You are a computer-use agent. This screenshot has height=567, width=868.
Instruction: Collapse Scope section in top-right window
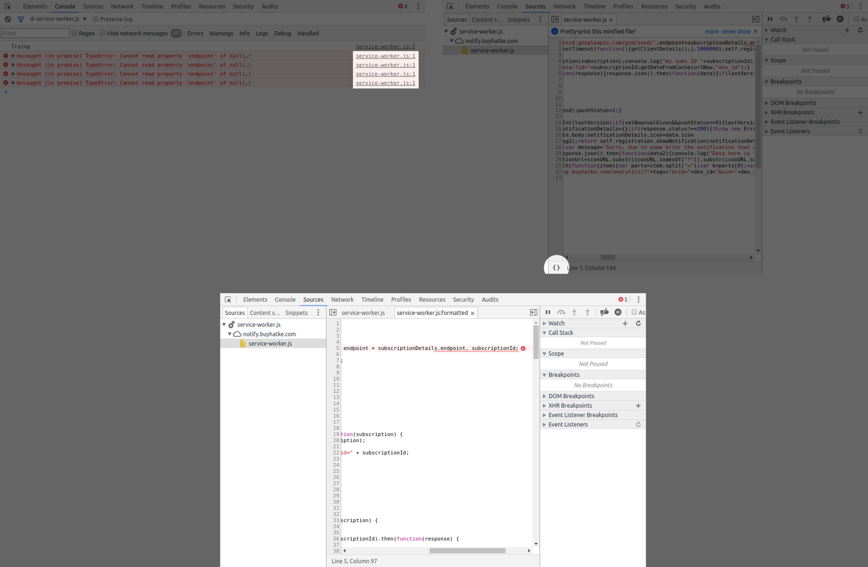point(766,60)
